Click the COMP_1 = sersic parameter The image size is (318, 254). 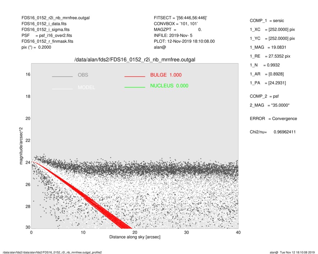tap(267, 21)
